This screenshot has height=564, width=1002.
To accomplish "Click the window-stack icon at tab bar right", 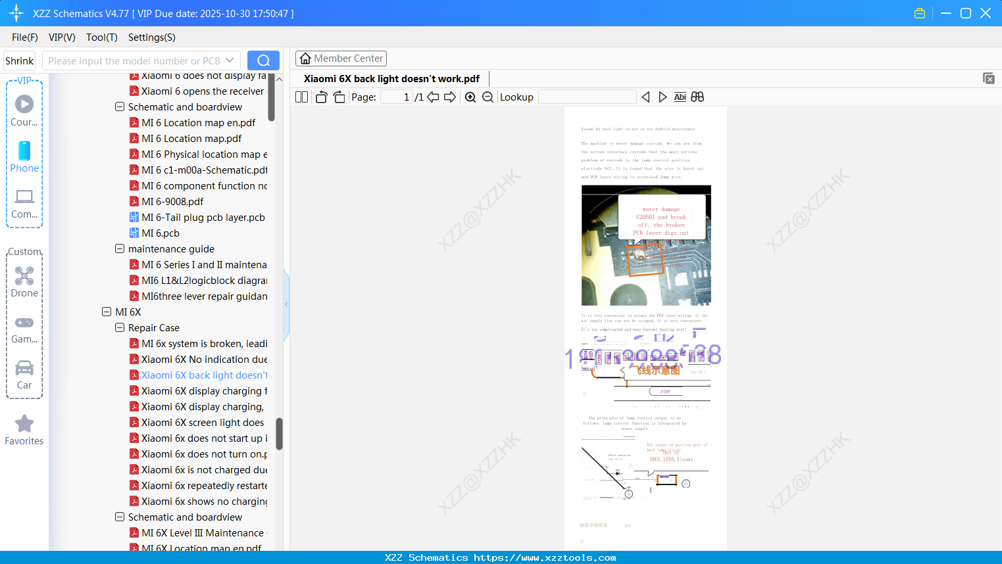I will coord(989,78).
